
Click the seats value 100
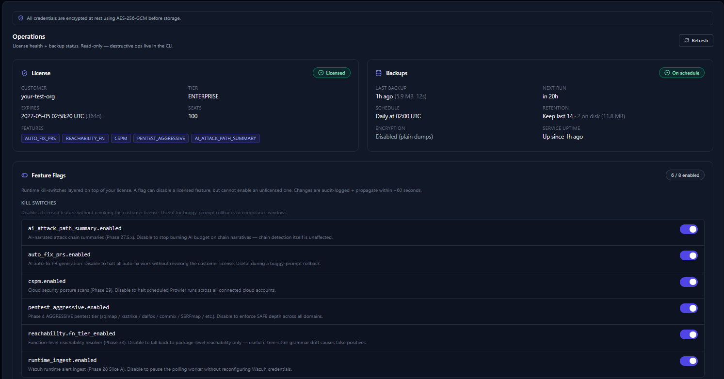coord(193,116)
